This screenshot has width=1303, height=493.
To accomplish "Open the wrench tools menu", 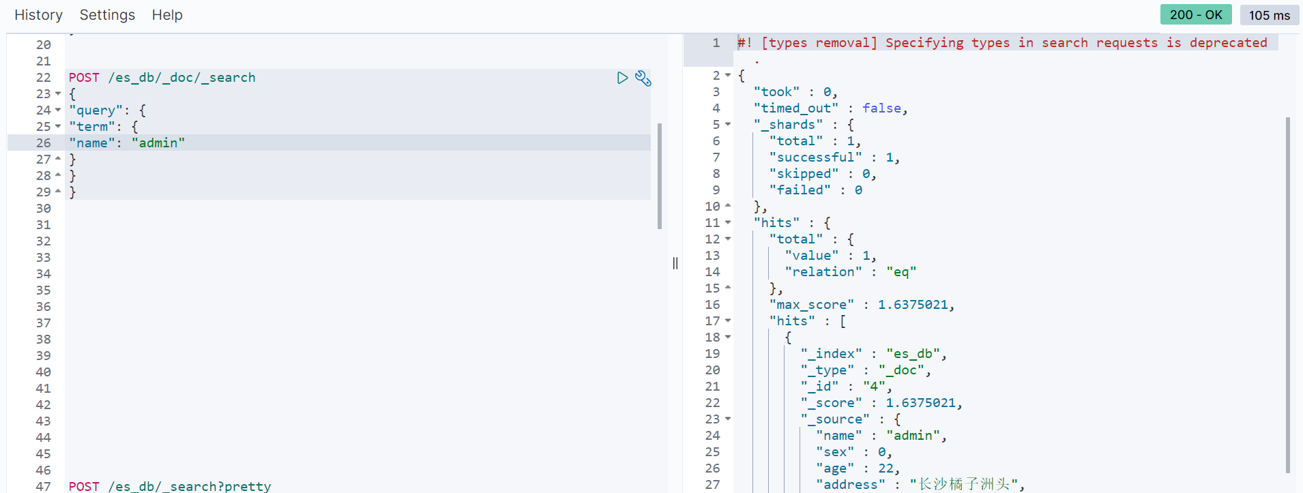I will pyautogui.click(x=643, y=78).
